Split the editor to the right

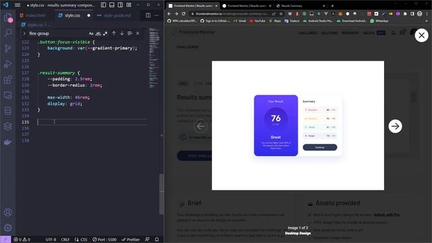(x=148, y=16)
